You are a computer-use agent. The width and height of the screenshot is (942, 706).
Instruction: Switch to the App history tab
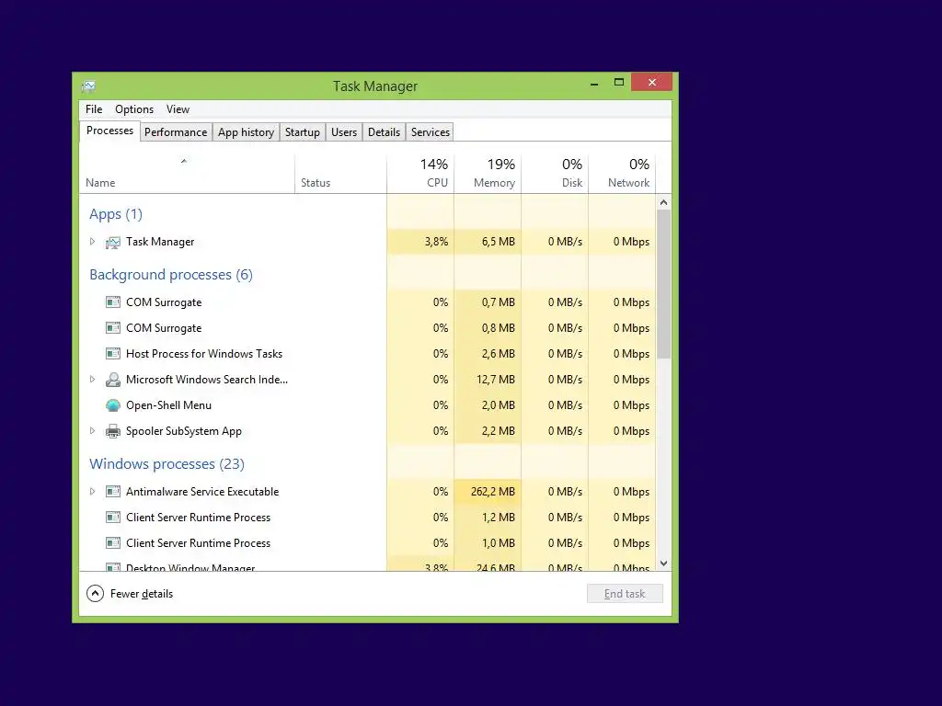(x=246, y=132)
